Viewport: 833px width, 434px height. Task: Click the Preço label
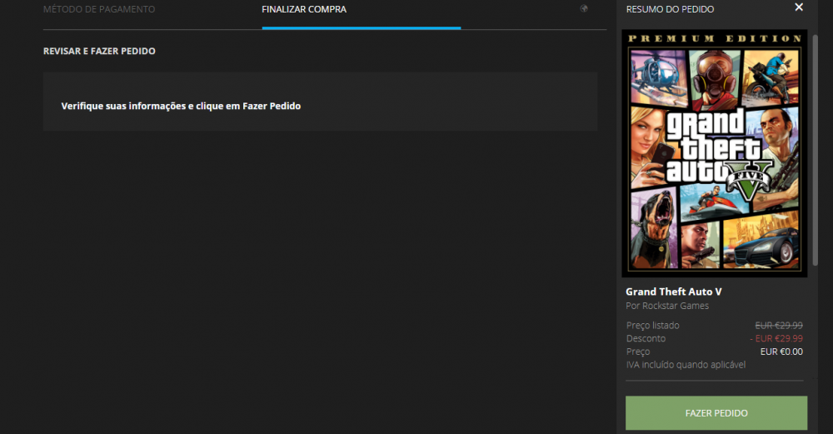pos(637,352)
